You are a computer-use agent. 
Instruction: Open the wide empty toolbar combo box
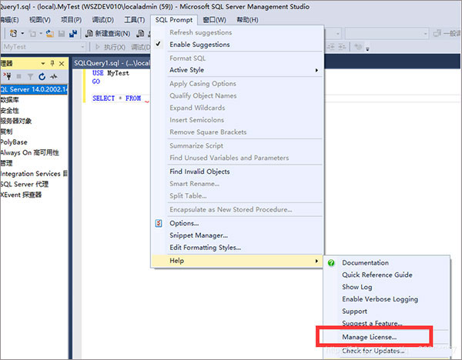tap(387, 34)
